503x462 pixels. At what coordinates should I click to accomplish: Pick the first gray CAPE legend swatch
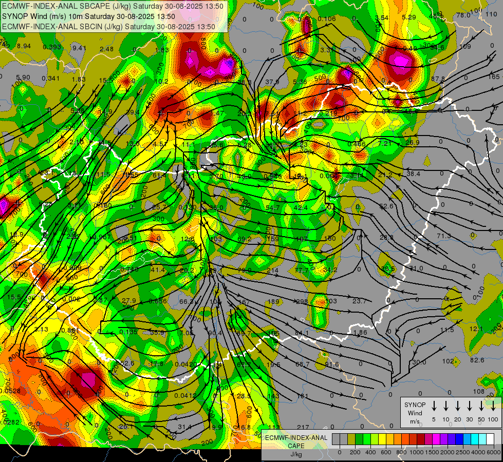click(x=336, y=439)
